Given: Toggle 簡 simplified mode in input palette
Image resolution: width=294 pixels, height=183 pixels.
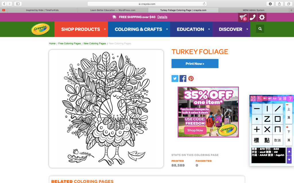Looking at the screenshot, I should pyautogui.click(x=280, y=98).
